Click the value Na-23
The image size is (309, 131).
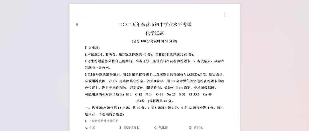pyautogui.click(x=171, y=94)
